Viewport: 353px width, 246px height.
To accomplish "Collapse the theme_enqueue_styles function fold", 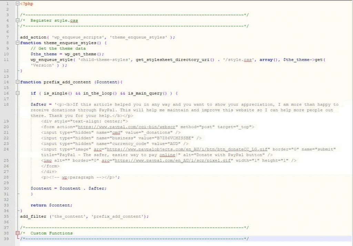I will [x=17, y=43].
